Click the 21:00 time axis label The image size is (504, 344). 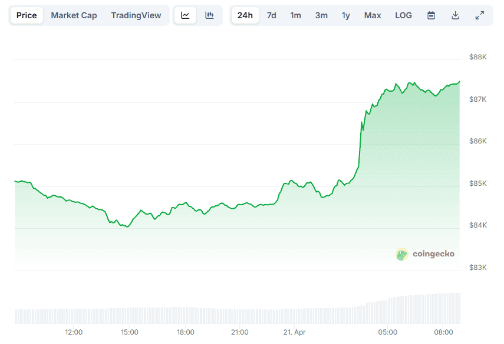(240, 332)
